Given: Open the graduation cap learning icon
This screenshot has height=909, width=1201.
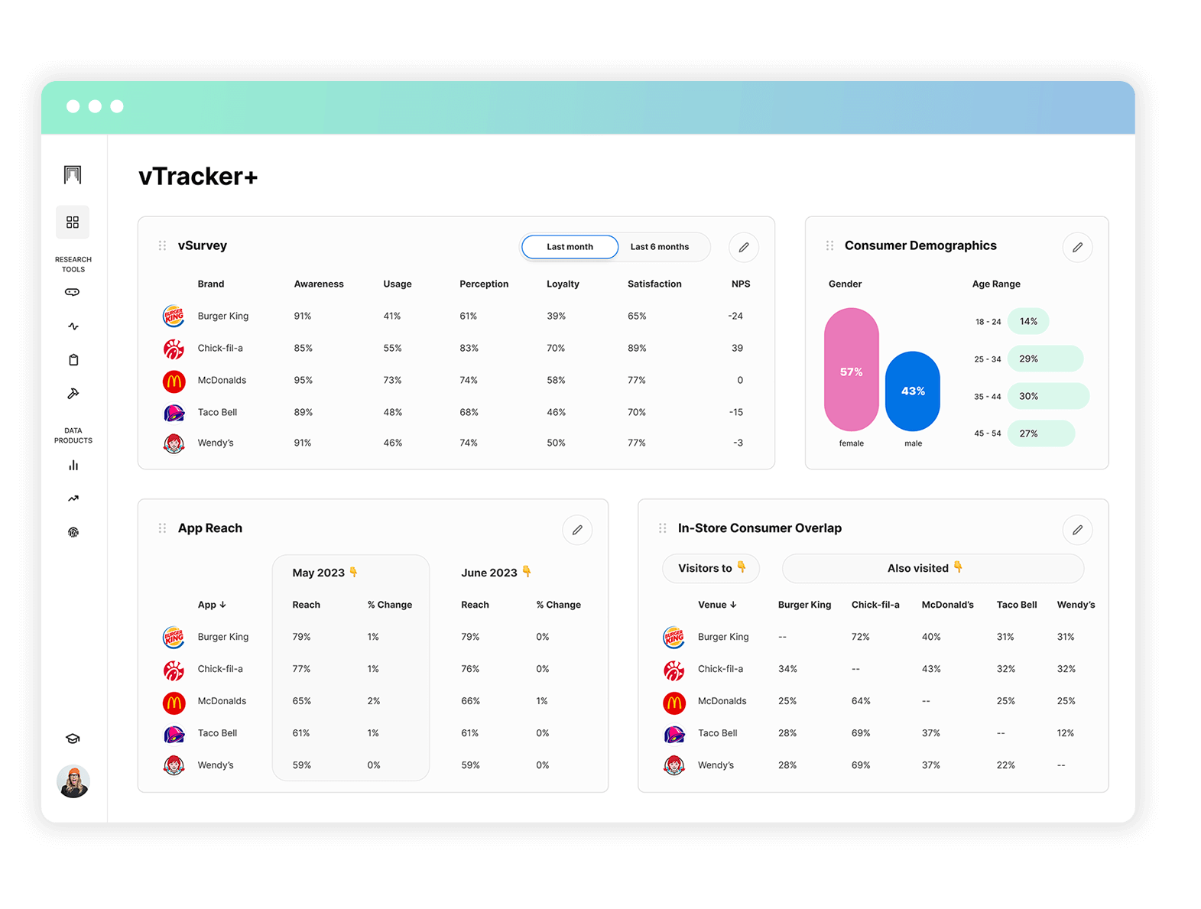Looking at the screenshot, I should point(73,739).
